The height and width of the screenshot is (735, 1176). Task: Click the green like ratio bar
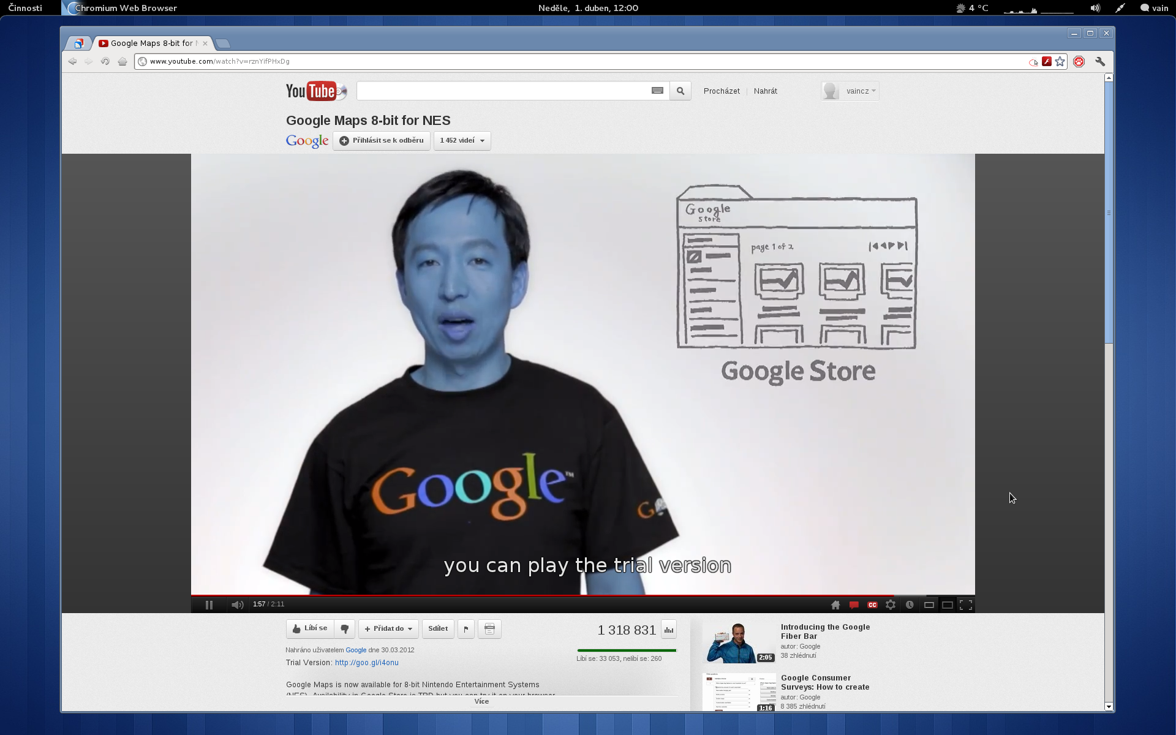pyautogui.click(x=627, y=650)
